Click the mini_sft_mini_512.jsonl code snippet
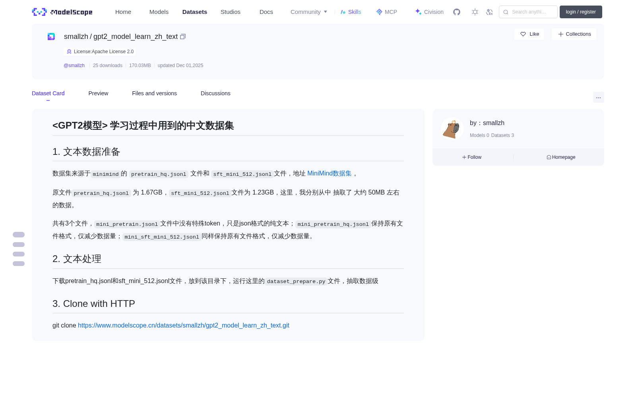The image size is (636, 397). (162, 237)
